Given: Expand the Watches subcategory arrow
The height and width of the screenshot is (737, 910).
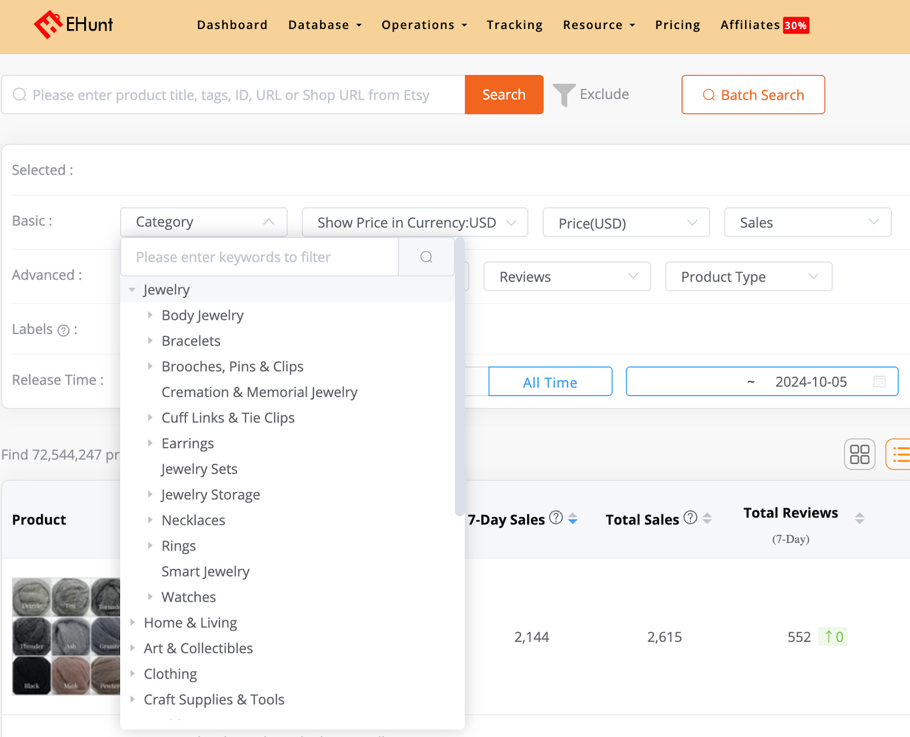Looking at the screenshot, I should (150, 596).
